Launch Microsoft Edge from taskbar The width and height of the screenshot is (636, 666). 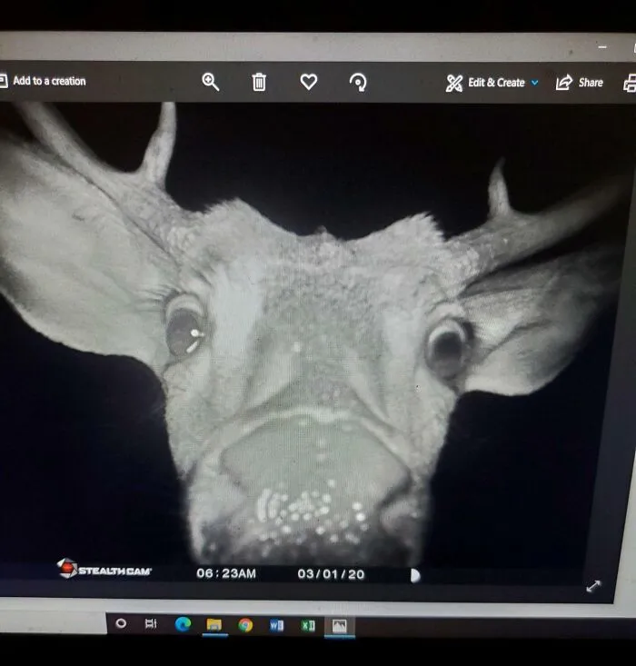coord(183,623)
